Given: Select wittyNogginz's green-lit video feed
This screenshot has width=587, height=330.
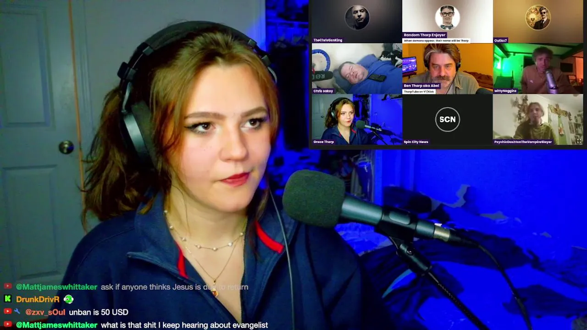Looking at the screenshot, I should 538,68.
